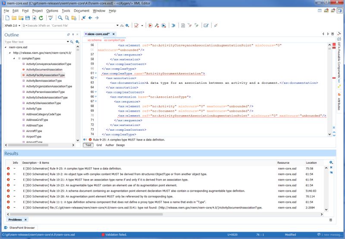Collapse the niem-core.xsd tree root
The width and height of the screenshot is (345, 239).
(x=6, y=47)
